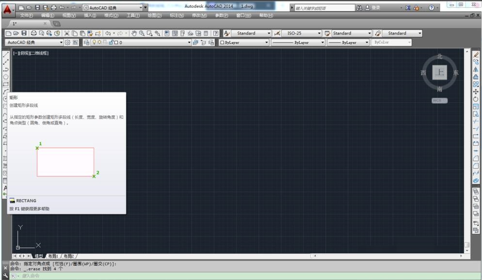Click the Array tool in Modify toolbar
482x280 pixels.
(476, 84)
